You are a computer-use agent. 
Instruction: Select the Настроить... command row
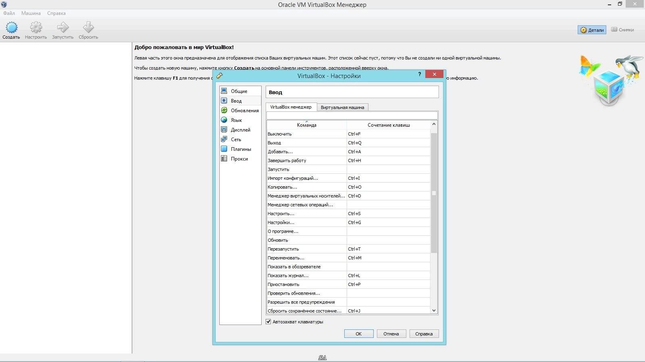click(349, 214)
